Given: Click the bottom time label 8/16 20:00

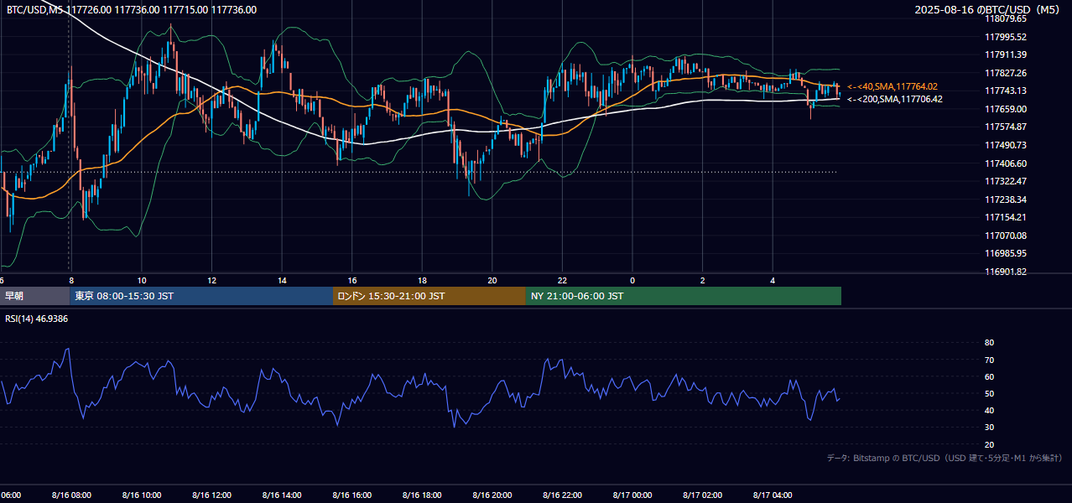Looking at the screenshot, I should 492,495.
